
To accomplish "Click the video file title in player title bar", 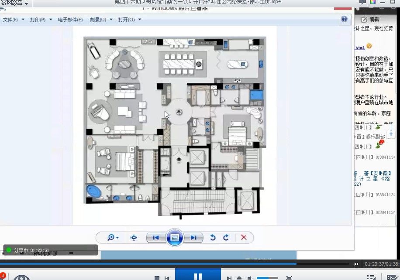I will 198,2.
